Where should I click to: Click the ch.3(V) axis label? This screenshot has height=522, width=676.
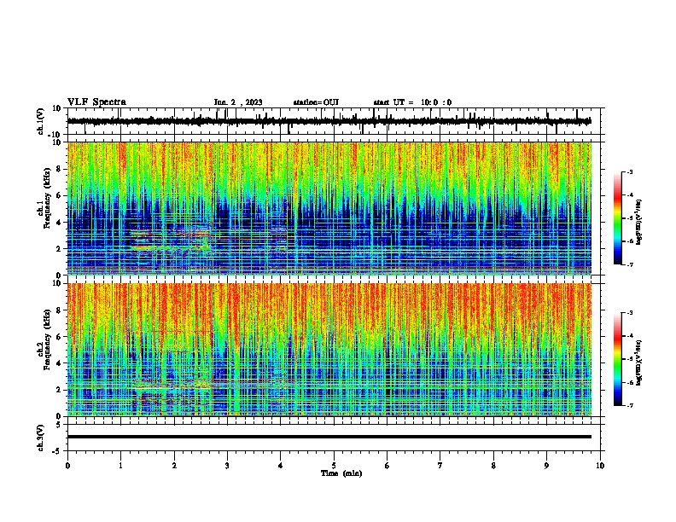tap(41, 438)
